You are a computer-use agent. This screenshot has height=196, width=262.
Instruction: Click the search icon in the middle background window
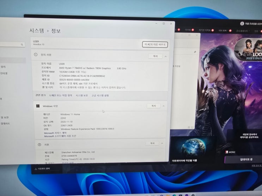tap(195, 52)
